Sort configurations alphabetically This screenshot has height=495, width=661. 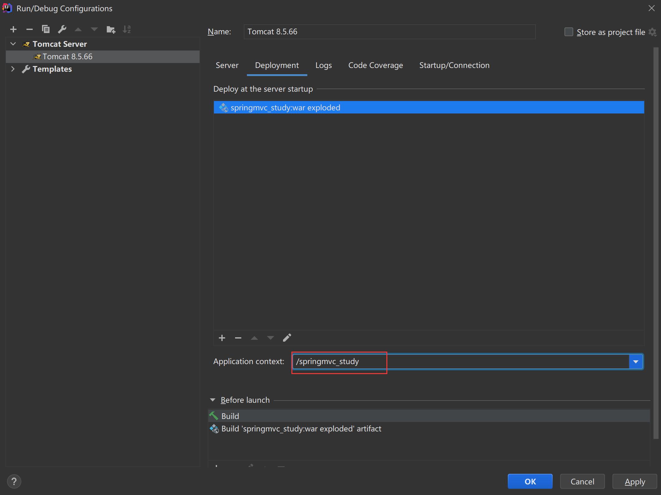[x=127, y=29]
